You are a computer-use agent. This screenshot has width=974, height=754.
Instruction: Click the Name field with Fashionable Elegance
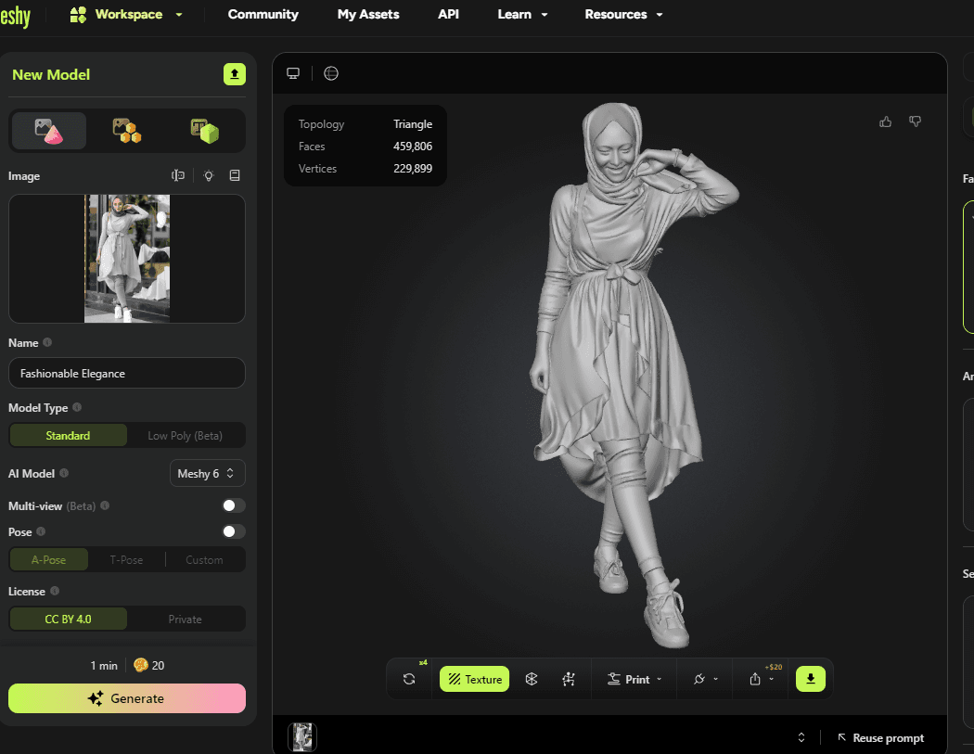[x=127, y=373]
